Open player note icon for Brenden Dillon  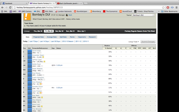point(41,89)
